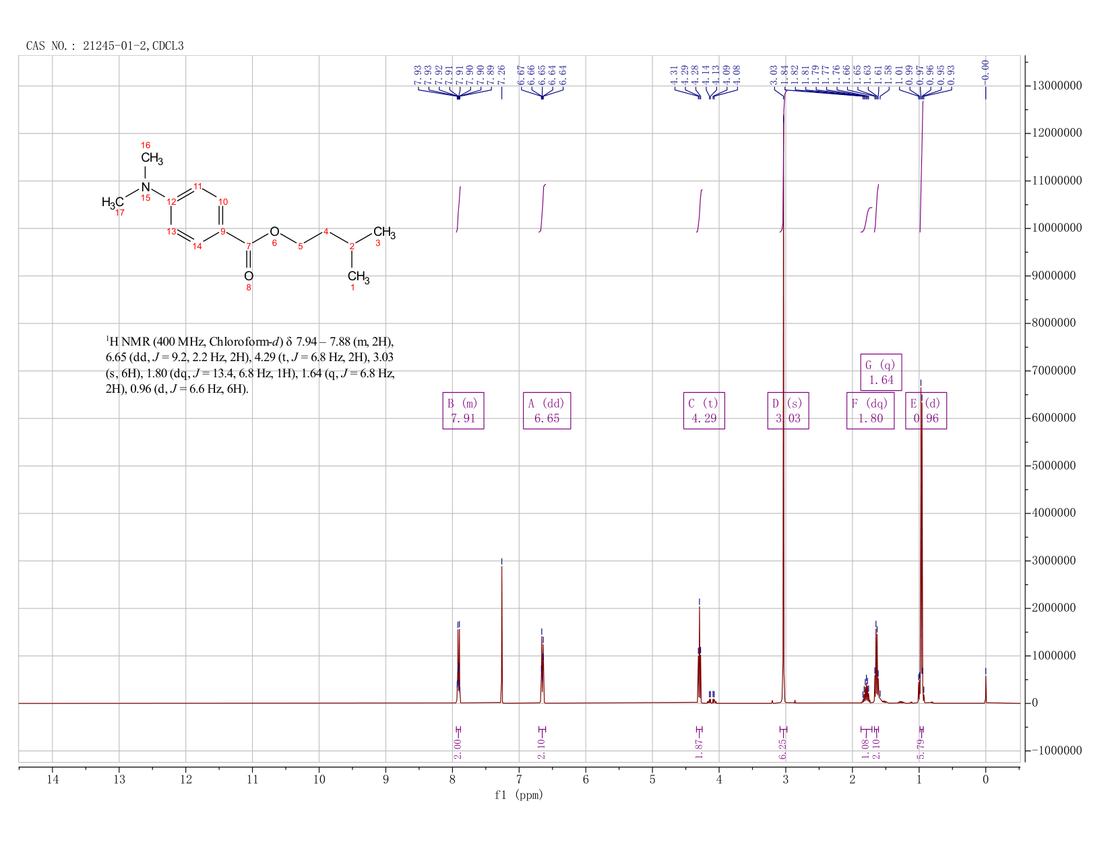Image resolution: width=1112 pixels, height=859 pixels.
Task: Select the F (dq) 1.80 multiplet box
Action: click(870, 410)
